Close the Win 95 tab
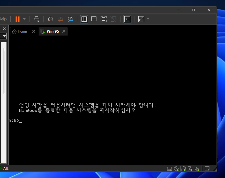This screenshot has height=178, width=225. (64, 31)
